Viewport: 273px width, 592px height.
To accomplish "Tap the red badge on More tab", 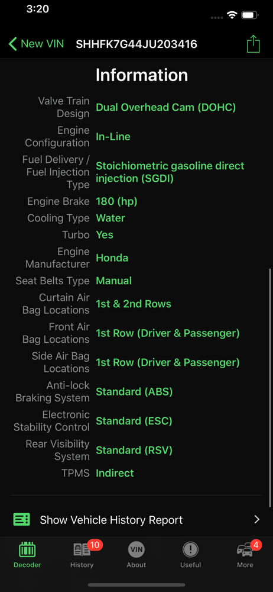I will click(256, 545).
